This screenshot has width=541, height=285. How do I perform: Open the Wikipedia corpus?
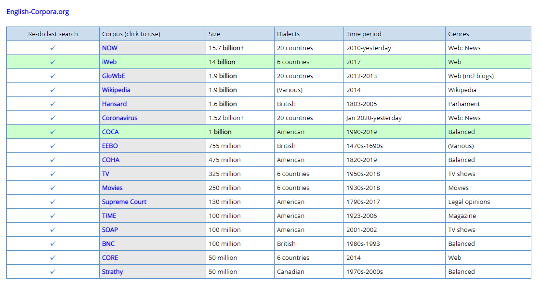click(116, 90)
